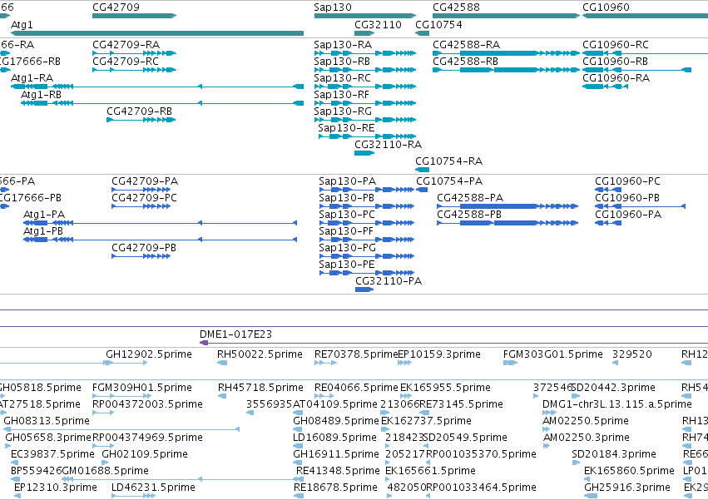Select transcript Atg1-RA
This screenshot has width=708, height=500.
click(x=157, y=87)
